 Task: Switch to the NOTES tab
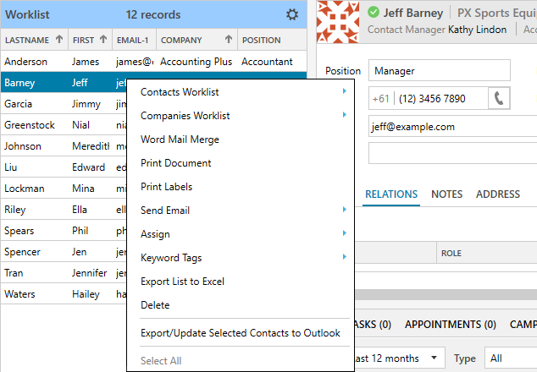pos(446,194)
